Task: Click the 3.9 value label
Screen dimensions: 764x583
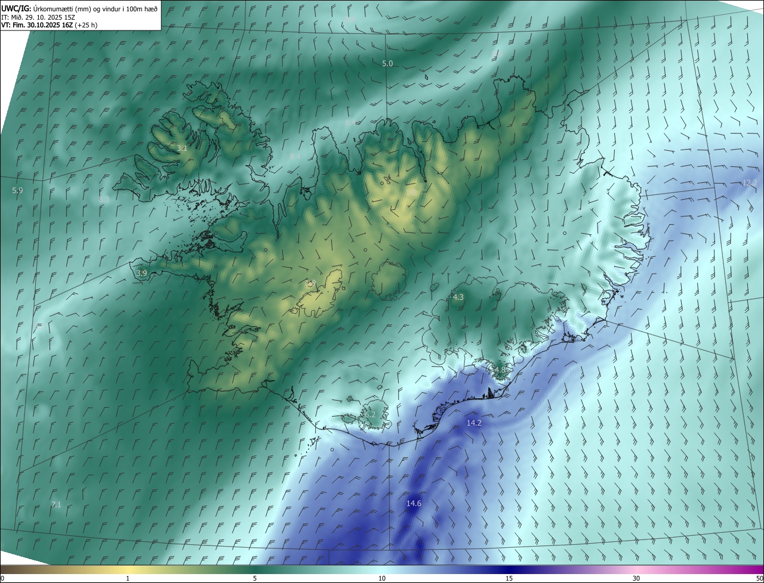Action: 141,273
